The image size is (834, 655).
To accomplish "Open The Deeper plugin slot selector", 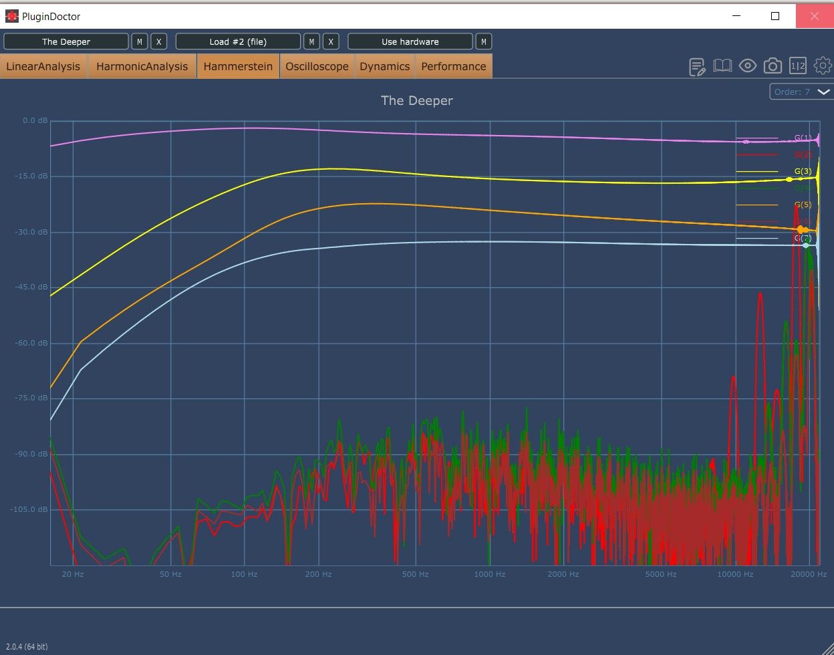I will (x=66, y=41).
